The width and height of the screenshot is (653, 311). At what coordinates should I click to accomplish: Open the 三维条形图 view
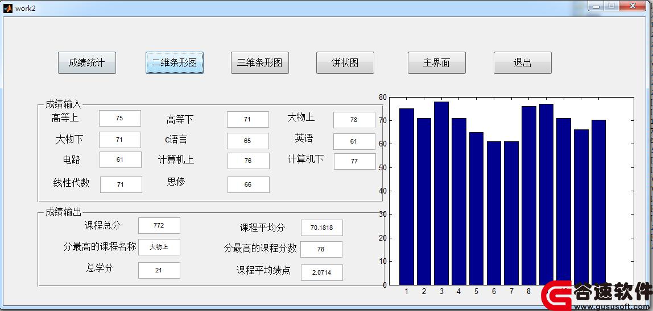(260, 63)
